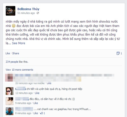
Task: Expand View 10 more comments
Action: [x=19, y=70]
